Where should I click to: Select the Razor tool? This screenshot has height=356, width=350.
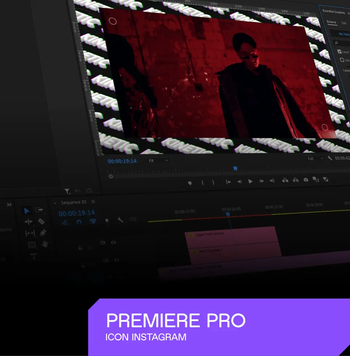(41, 221)
